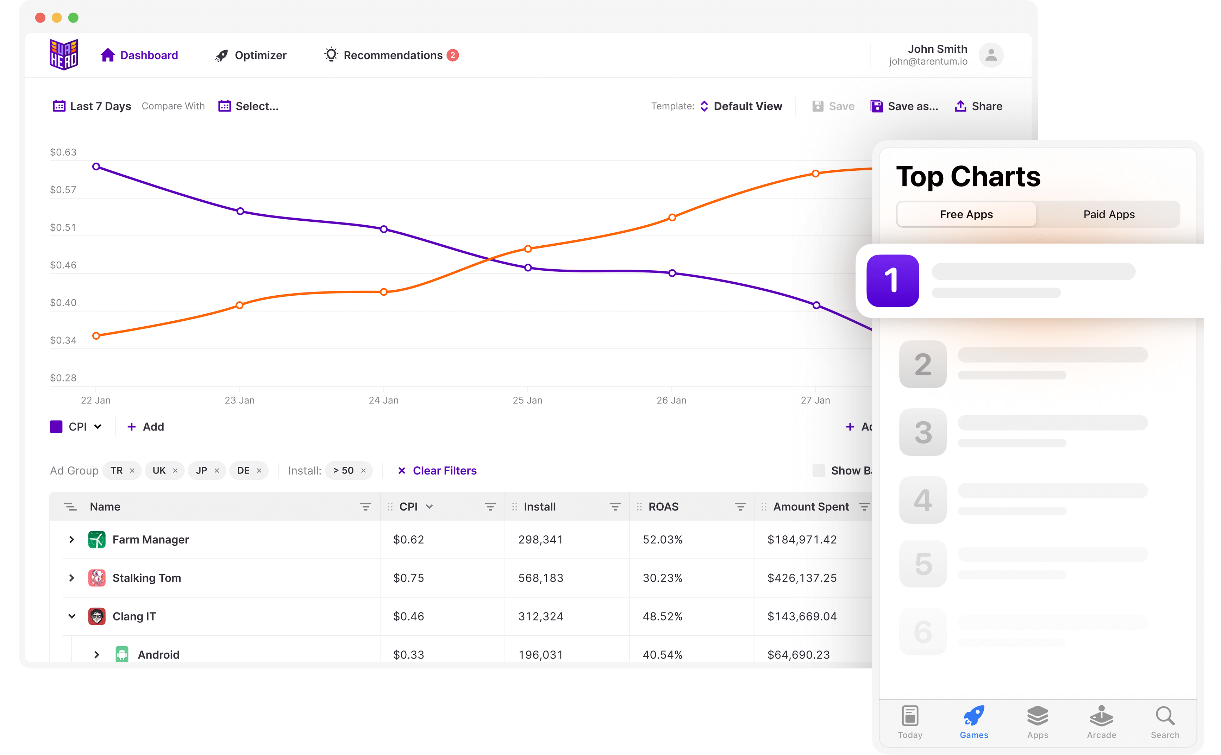This screenshot has width=1221, height=755.
Task: Expand the Android sub-row
Action: [x=96, y=654]
